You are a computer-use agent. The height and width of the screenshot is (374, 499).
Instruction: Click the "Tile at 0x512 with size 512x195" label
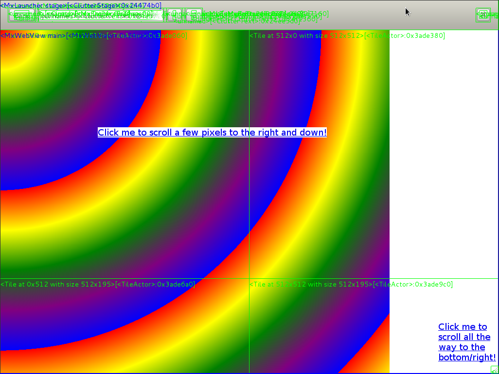click(57, 285)
